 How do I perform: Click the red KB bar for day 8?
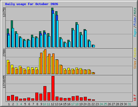[x=37, y=97]
